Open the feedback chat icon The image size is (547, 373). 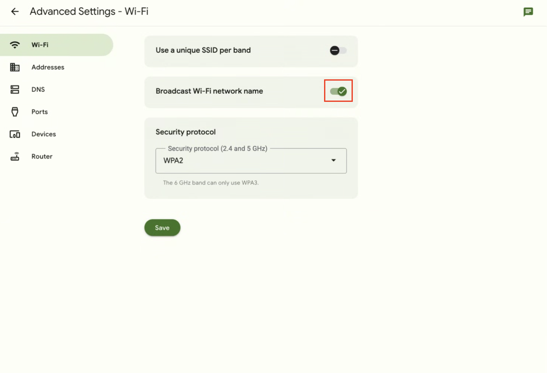coord(528,12)
